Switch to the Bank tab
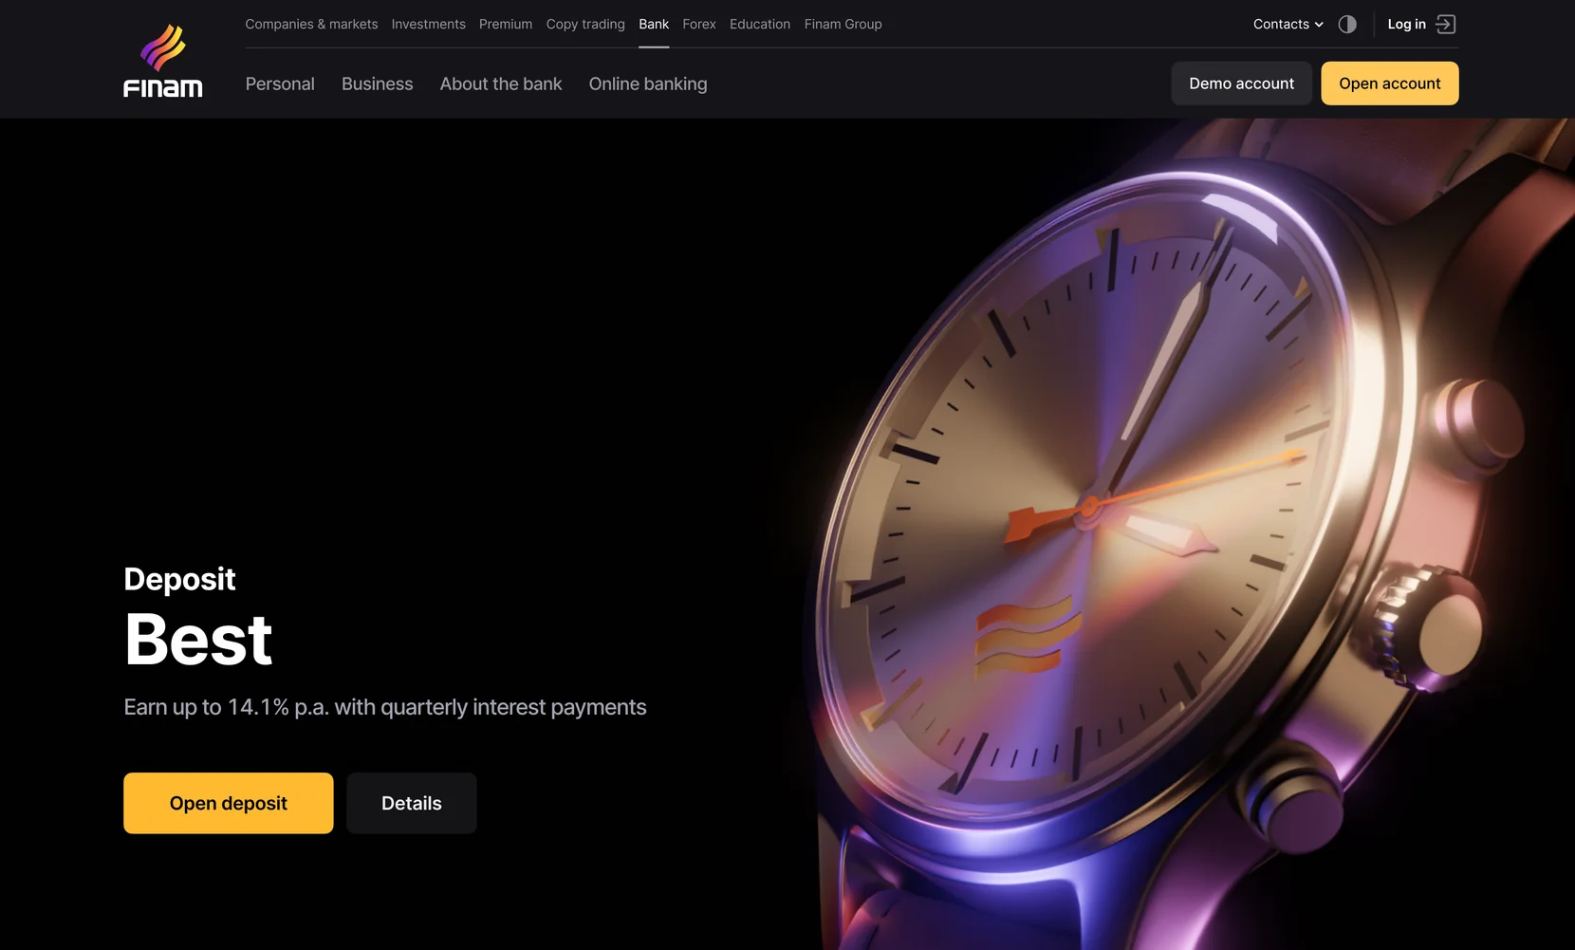 tap(654, 25)
